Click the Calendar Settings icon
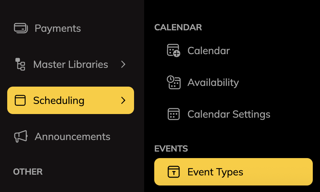The width and height of the screenshot is (320, 192). [173, 114]
